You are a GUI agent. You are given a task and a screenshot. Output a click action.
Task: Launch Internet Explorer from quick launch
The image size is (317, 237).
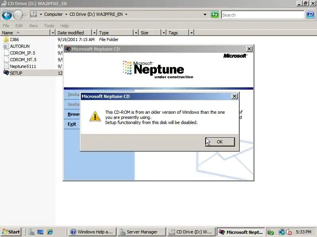50,232
